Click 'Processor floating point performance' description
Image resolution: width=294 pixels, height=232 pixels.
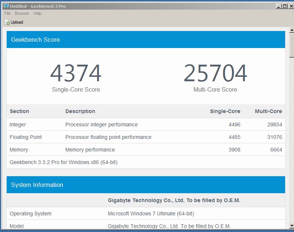coord(108,137)
